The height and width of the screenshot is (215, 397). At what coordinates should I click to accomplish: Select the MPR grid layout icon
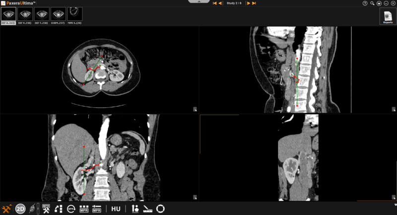click(84, 209)
